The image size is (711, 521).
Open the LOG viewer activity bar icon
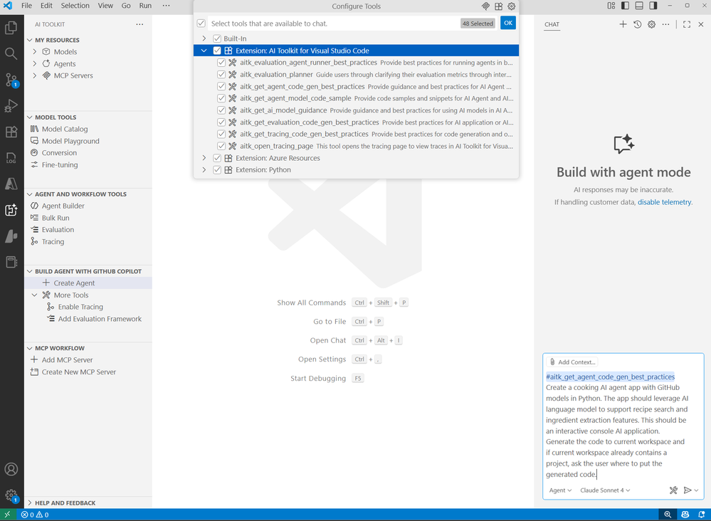(11, 158)
